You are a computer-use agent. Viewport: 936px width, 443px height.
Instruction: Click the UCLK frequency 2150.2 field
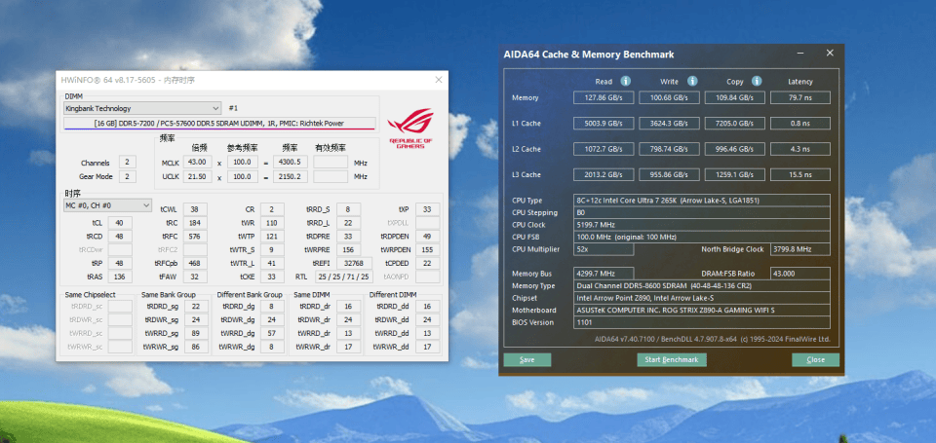(x=291, y=177)
